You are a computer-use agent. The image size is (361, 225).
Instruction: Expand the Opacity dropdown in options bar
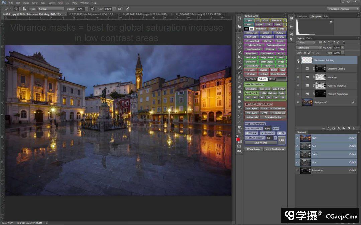[x=87, y=9]
